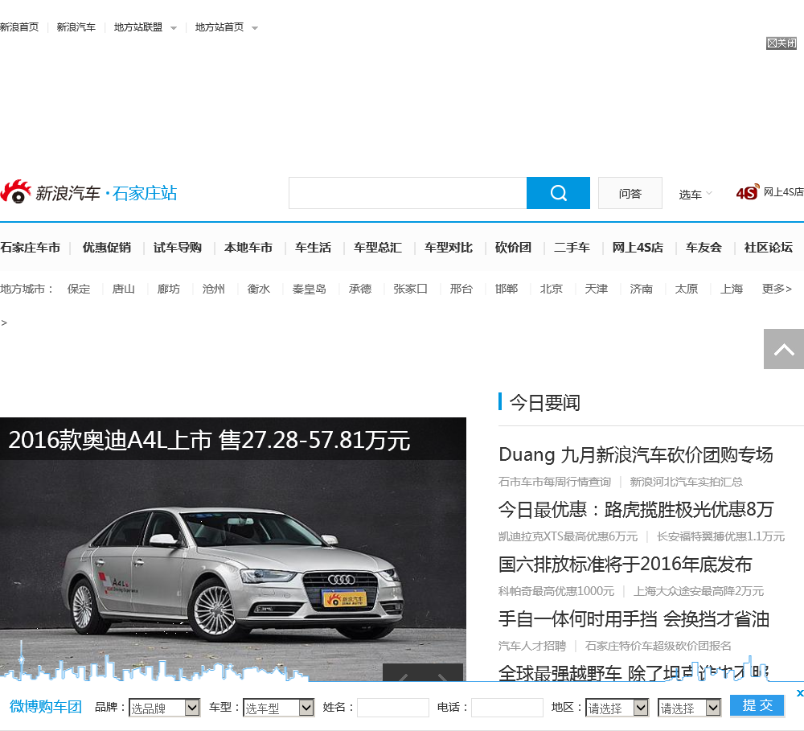Click 长安福特翼搏优惠1.1万元 link
The image size is (804, 731).
click(x=720, y=536)
